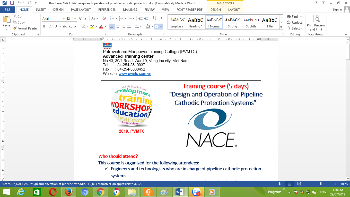Adjust the zoom slider in status bar
The width and height of the screenshot is (350, 197).
321,184
